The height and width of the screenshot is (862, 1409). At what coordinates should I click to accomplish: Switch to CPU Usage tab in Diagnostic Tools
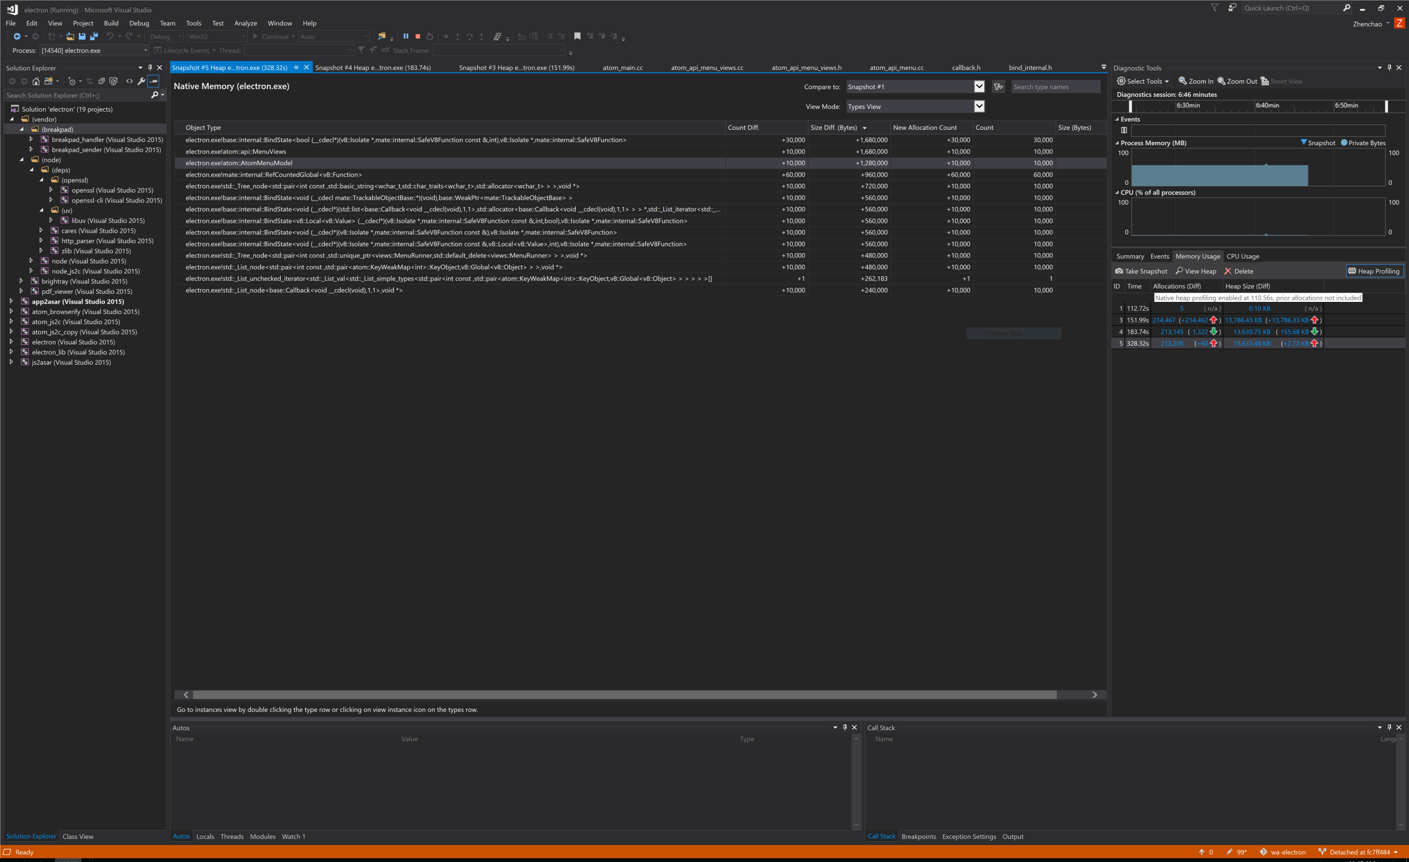(1243, 256)
